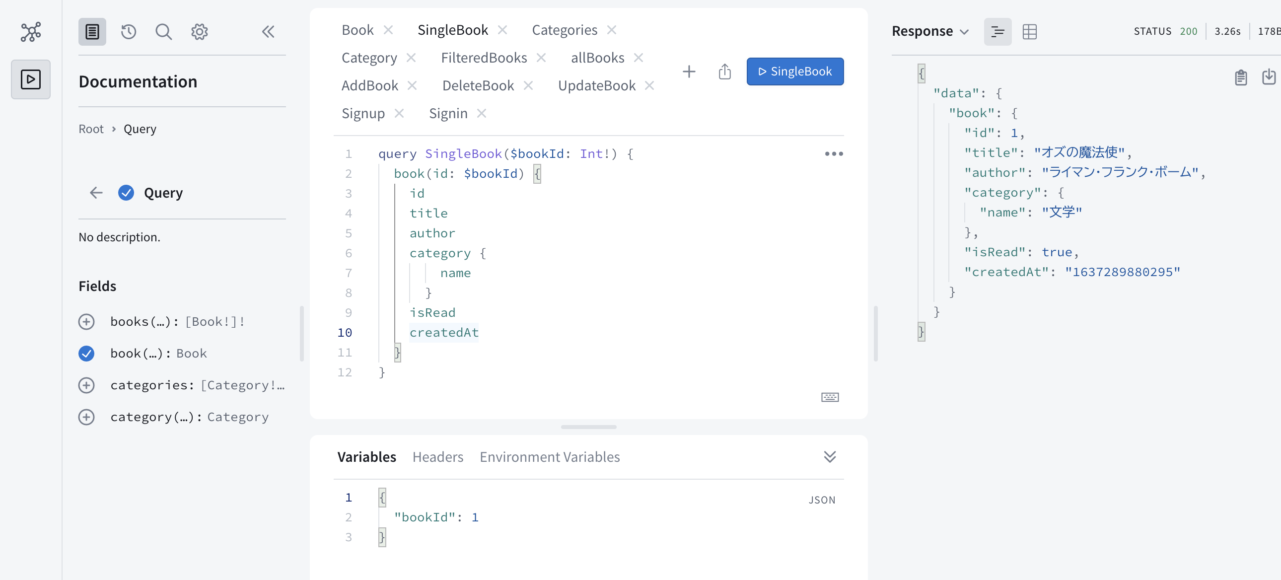
Task: Add a new operation tab with plus
Action: (689, 72)
